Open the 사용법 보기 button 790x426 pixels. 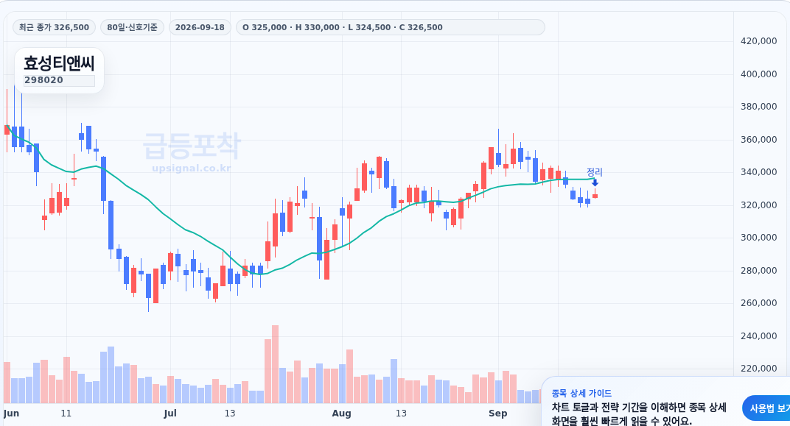pyautogui.click(x=767, y=408)
